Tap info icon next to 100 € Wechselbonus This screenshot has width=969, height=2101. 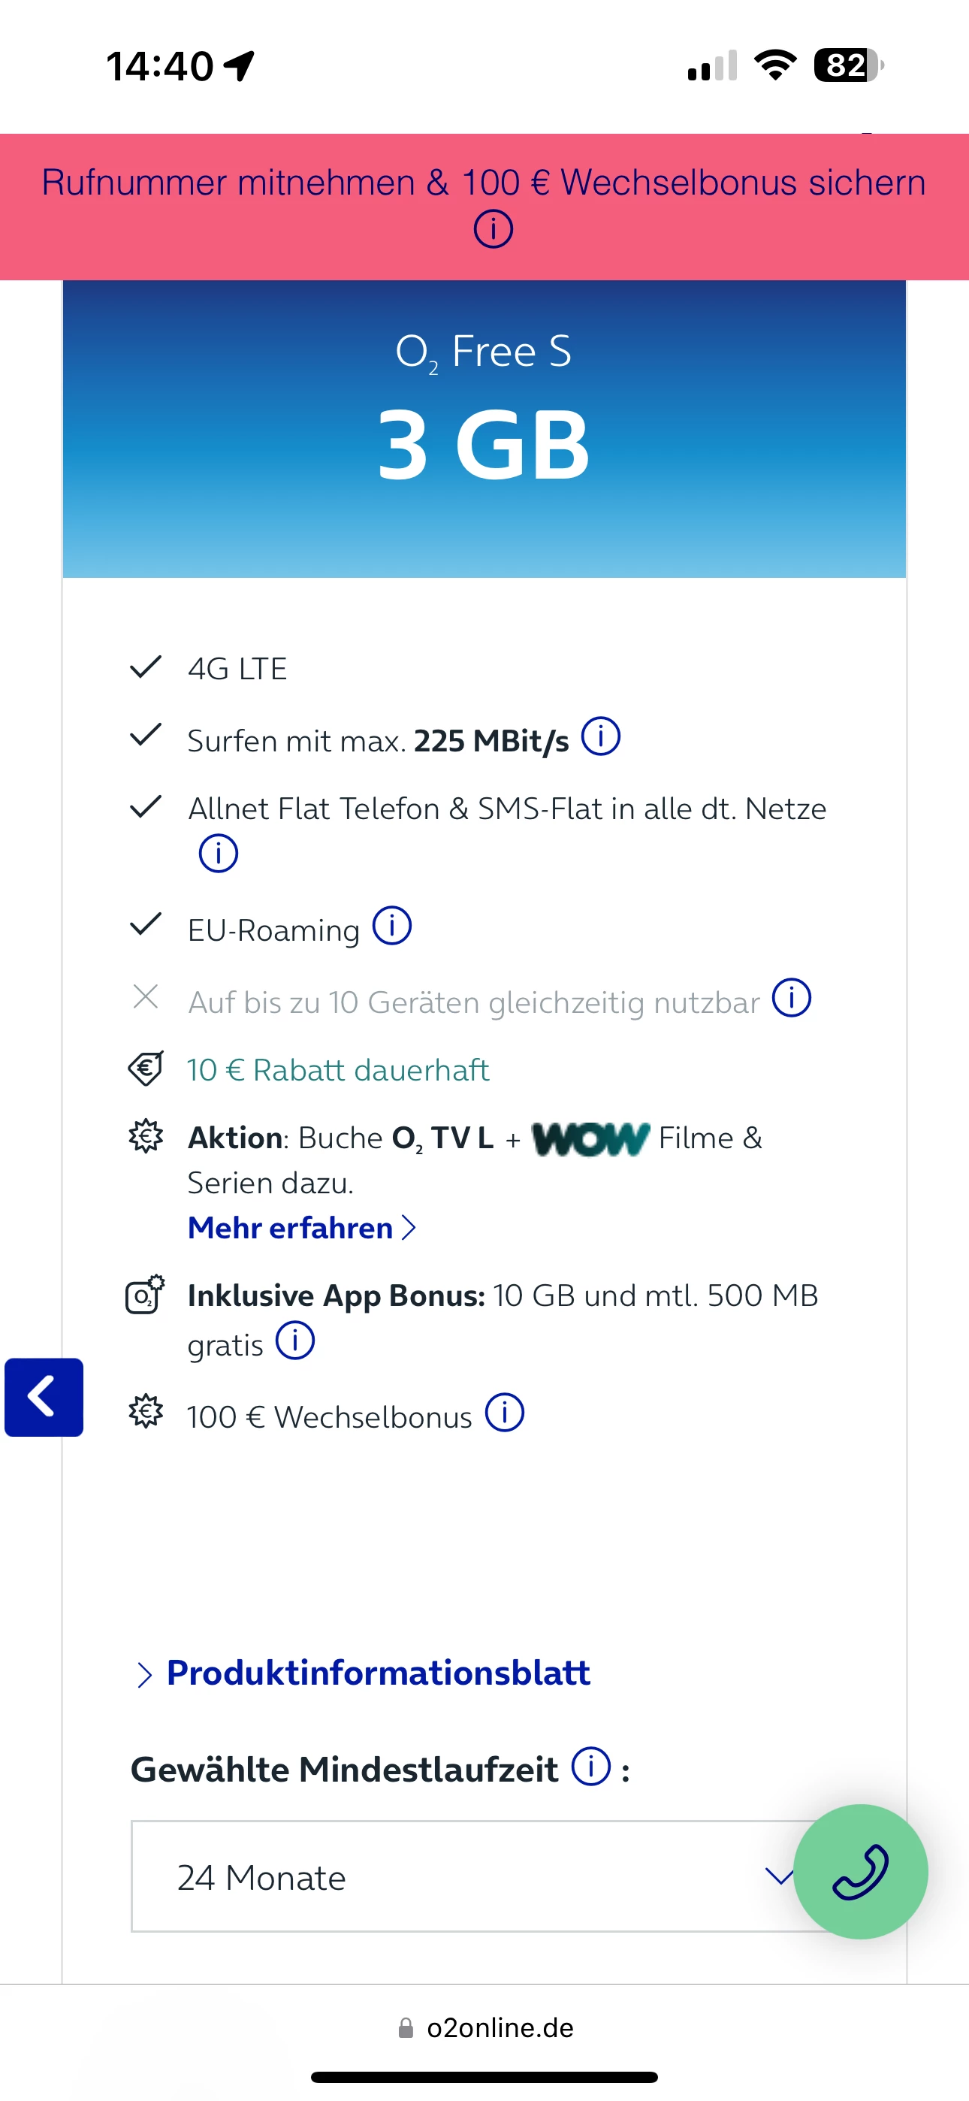504,1413
